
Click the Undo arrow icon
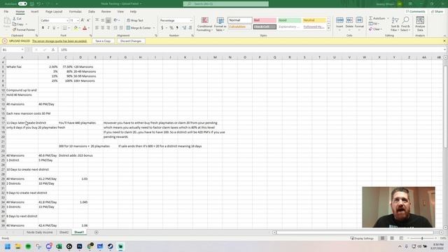(x=39, y=3)
